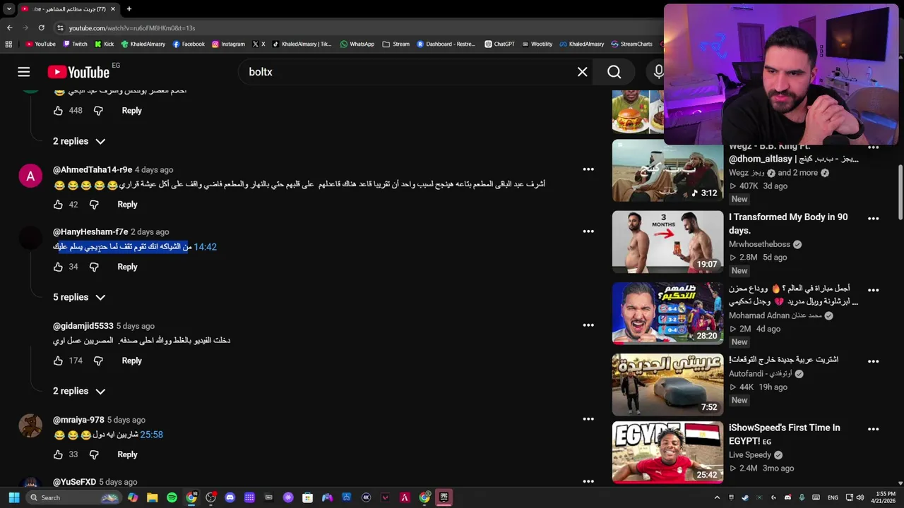Viewport: 904px width, 508px height.
Task: Expand 2 replies under @gidamjid5533 comment
Action: pos(79,391)
